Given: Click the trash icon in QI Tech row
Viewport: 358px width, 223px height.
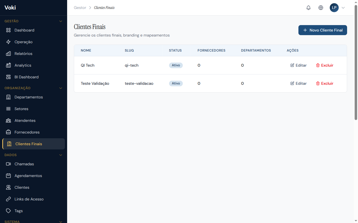Looking at the screenshot, I should point(318,65).
